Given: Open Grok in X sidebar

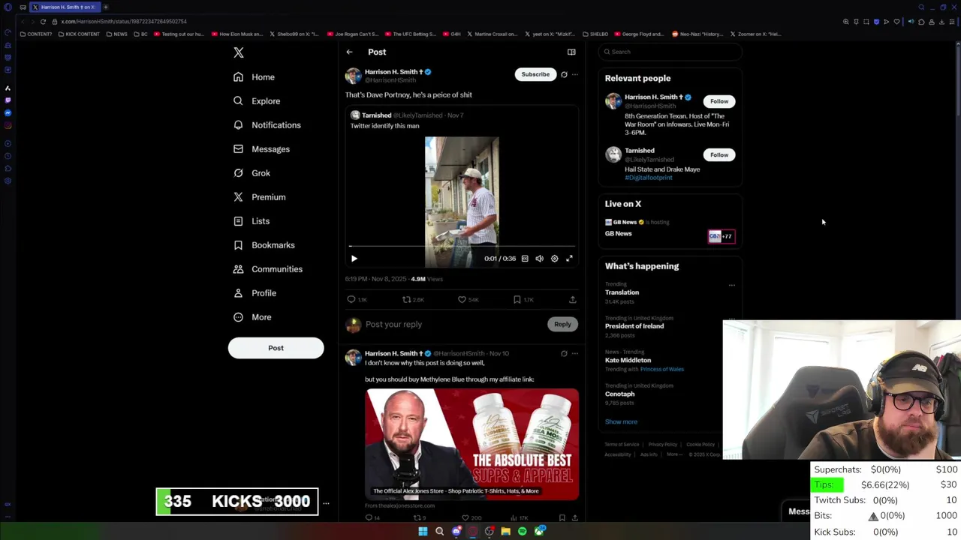Looking at the screenshot, I should pos(252,173).
